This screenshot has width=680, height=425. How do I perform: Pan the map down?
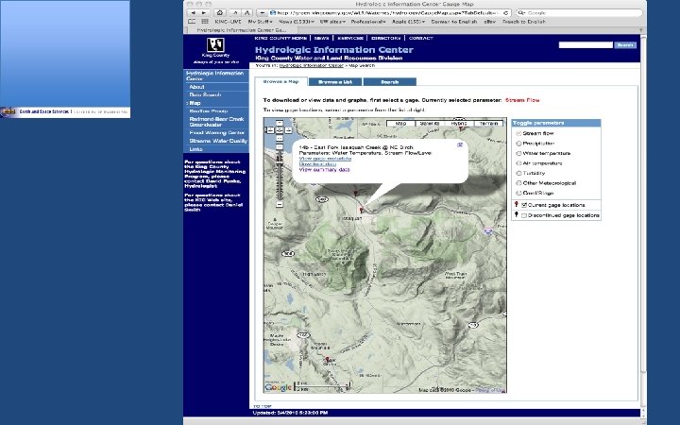(280, 138)
